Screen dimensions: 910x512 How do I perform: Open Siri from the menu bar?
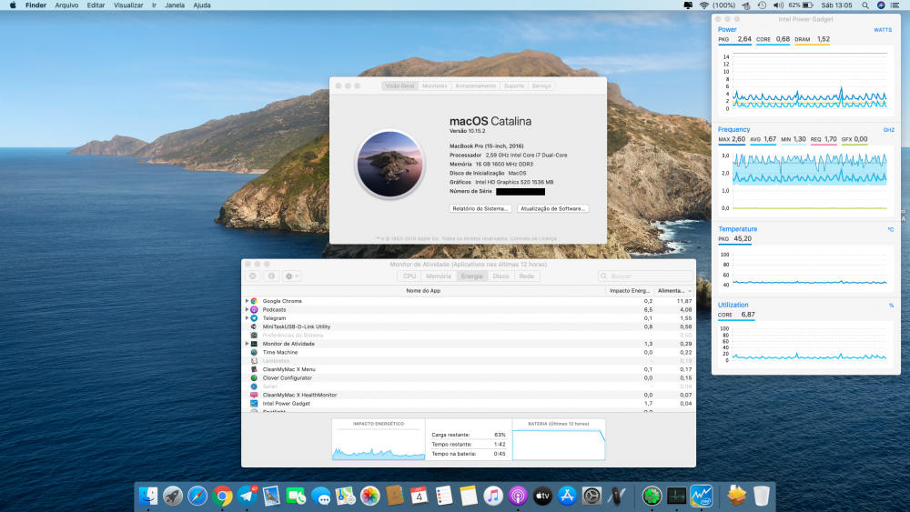click(x=880, y=5)
